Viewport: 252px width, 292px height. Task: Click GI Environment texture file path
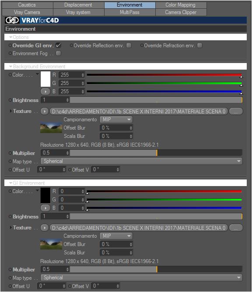[x=139, y=228]
